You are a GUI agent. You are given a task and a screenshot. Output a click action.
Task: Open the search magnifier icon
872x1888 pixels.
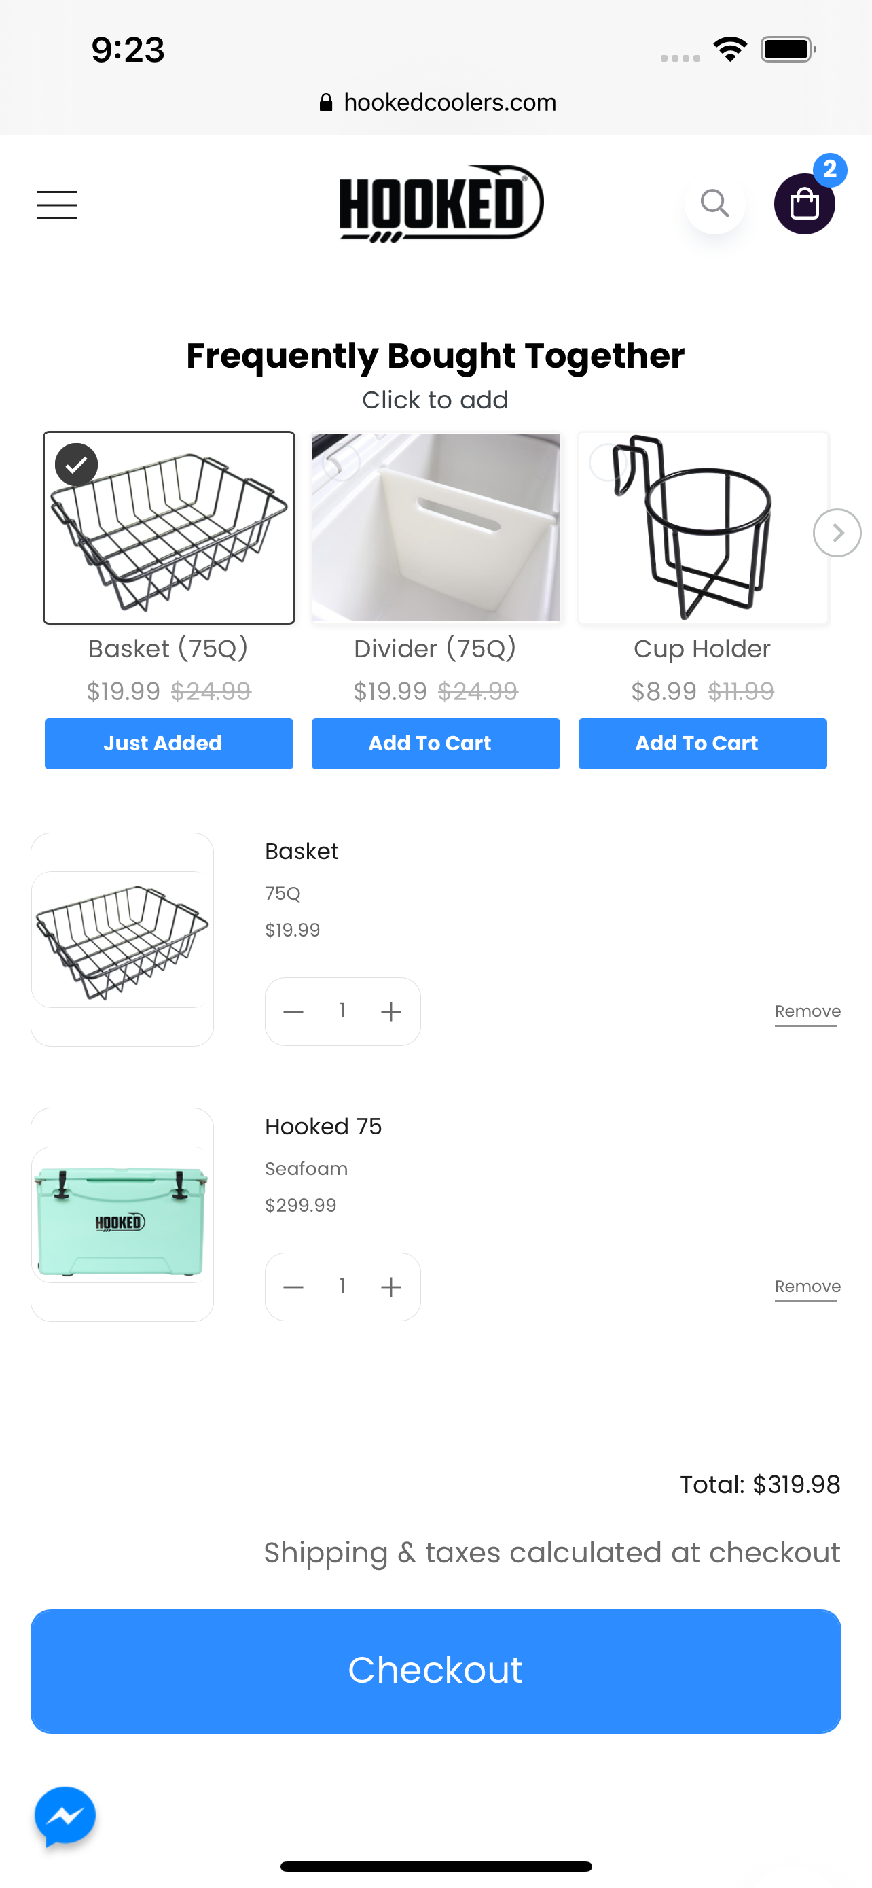(x=714, y=204)
